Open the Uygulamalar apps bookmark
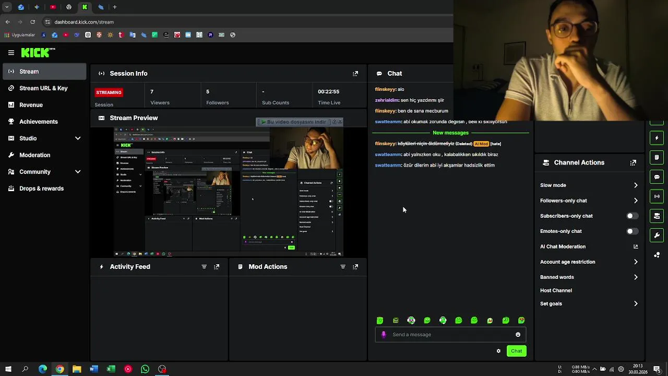The width and height of the screenshot is (668, 376). click(20, 35)
